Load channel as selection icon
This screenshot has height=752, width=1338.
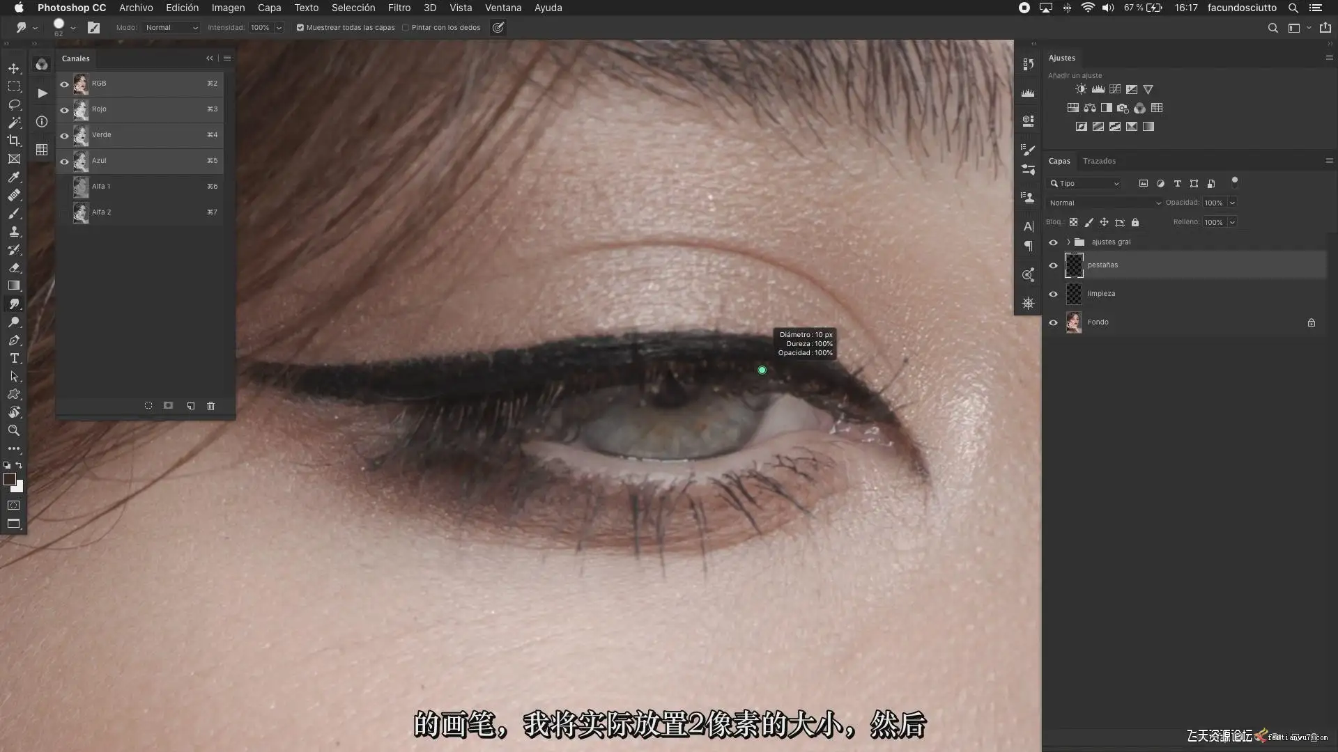pos(148,406)
